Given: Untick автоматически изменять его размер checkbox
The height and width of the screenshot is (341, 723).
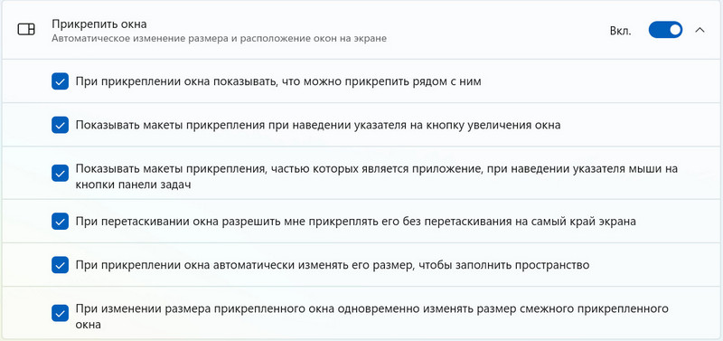Looking at the screenshot, I should (60, 265).
